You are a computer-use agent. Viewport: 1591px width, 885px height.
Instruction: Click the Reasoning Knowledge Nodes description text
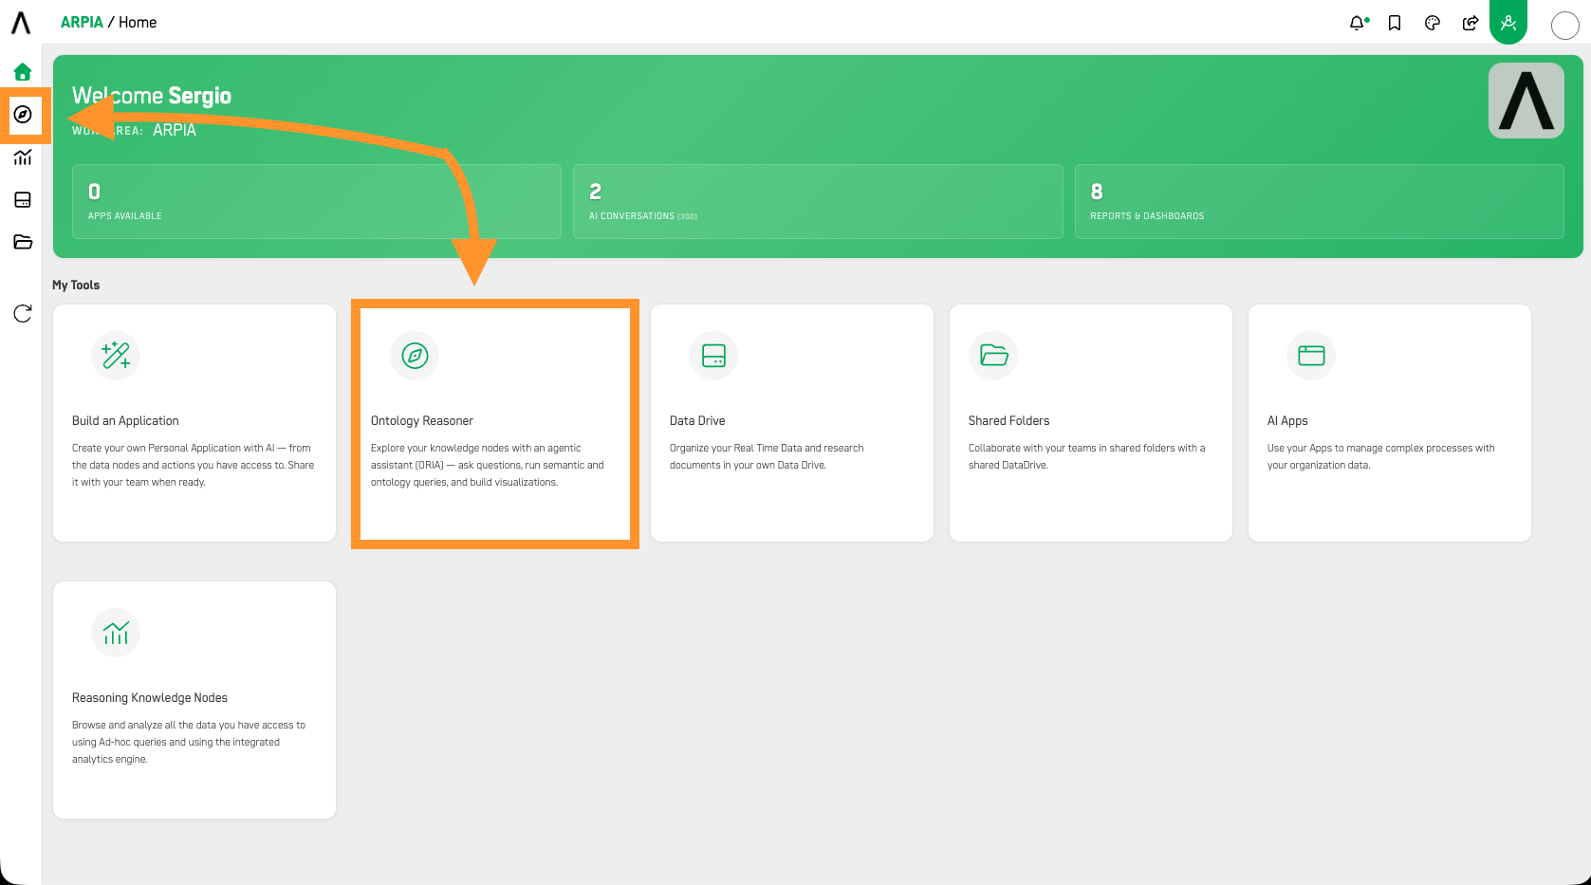coord(189,742)
